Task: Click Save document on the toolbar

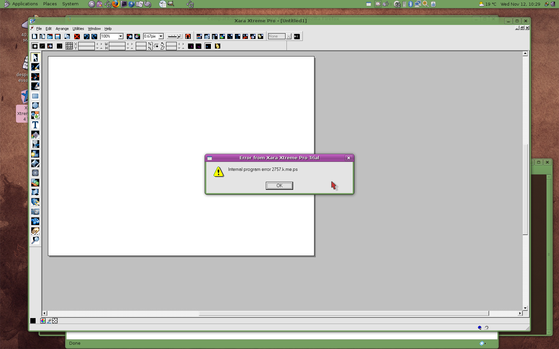Action: (x=58, y=37)
